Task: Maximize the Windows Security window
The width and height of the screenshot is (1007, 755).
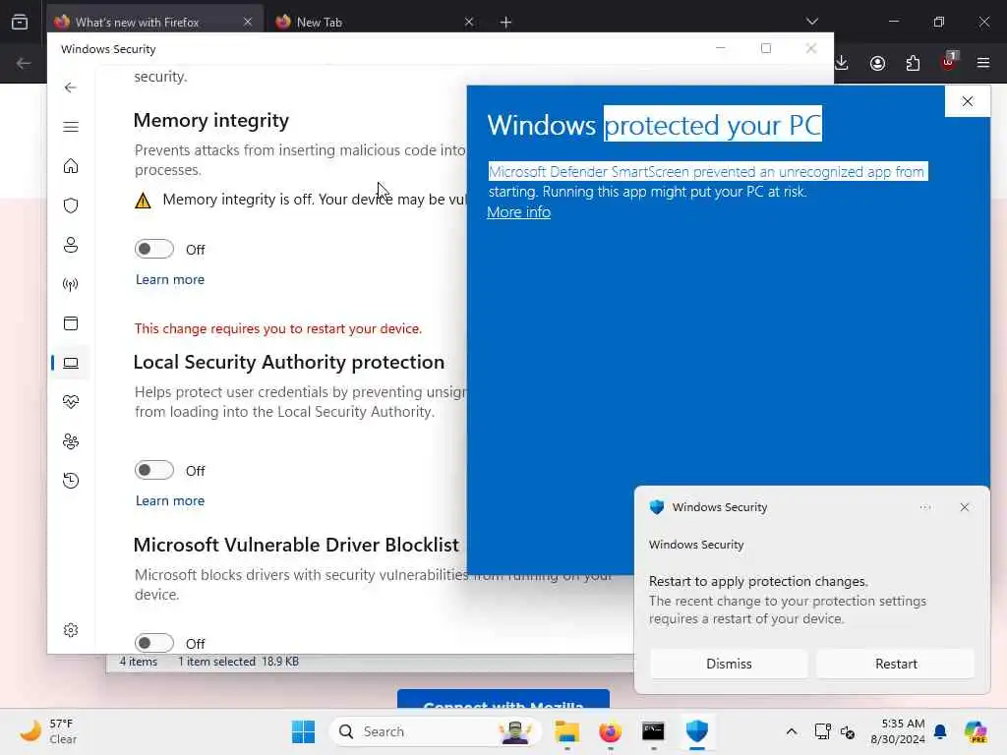Action: click(765, 48)
